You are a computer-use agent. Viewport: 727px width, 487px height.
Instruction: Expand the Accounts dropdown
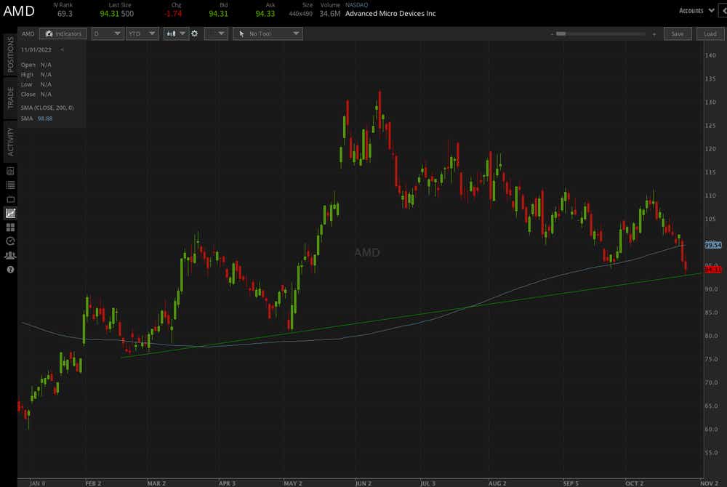point(696,11)
